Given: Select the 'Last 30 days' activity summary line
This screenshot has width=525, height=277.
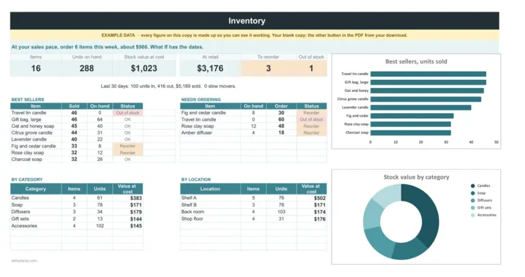Looking at the screenshot, I should coord(168,86).
